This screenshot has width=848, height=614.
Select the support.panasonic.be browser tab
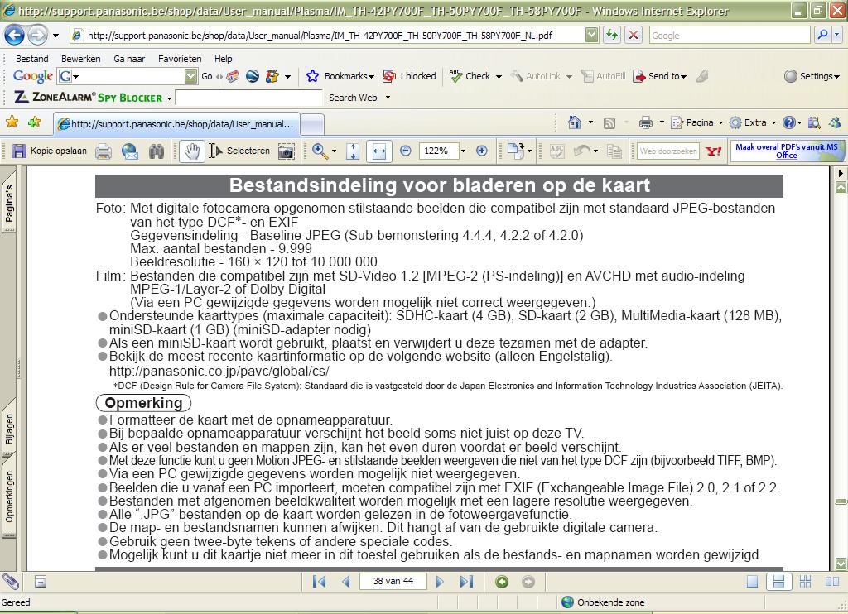click(x=176, y=124)
